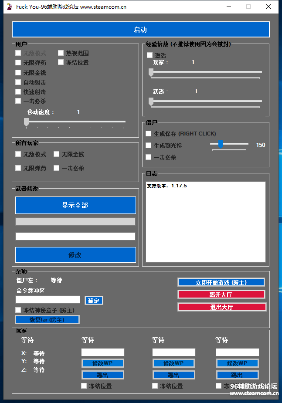Click the blue zombie slider showing 150
The width and height of the screenshot is (282, 403).
pyautogui.click(x=221, y=144)
